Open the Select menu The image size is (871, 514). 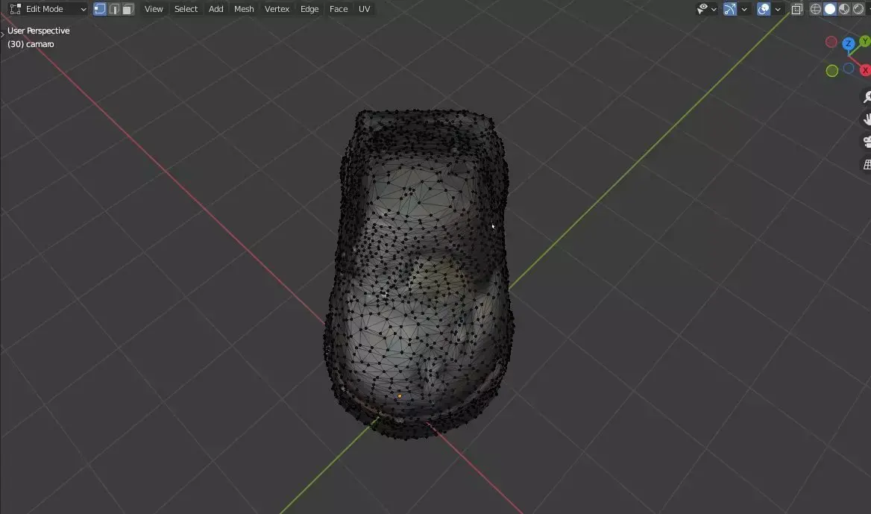click(186, 9)
